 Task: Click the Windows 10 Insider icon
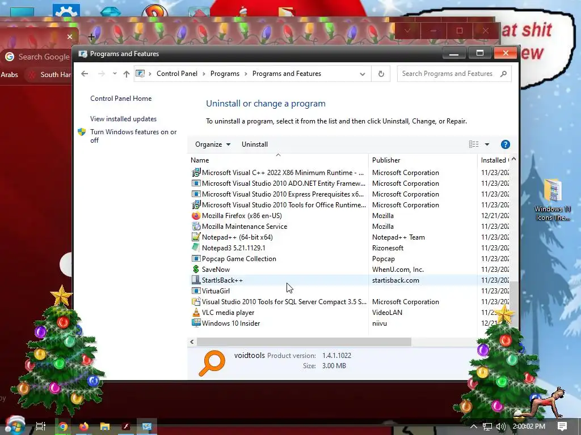(x=196, y=323)
